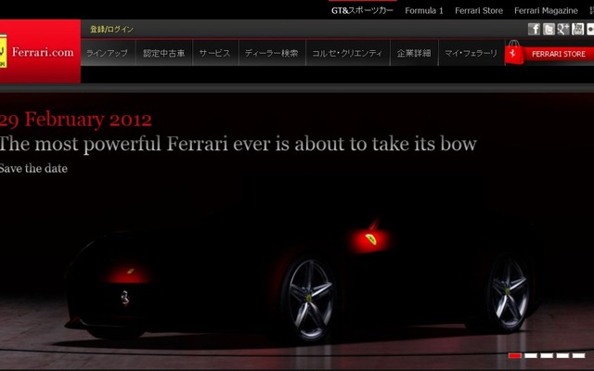Open the 企業詳細 menu
Image resolution: width=594 pixels, height=371 pixels.
[414, 53]
